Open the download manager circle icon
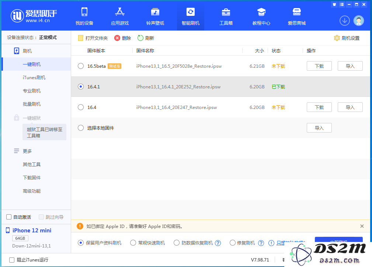Image resolution: width=372 pixels, height=267 pixels. [344, 21]
